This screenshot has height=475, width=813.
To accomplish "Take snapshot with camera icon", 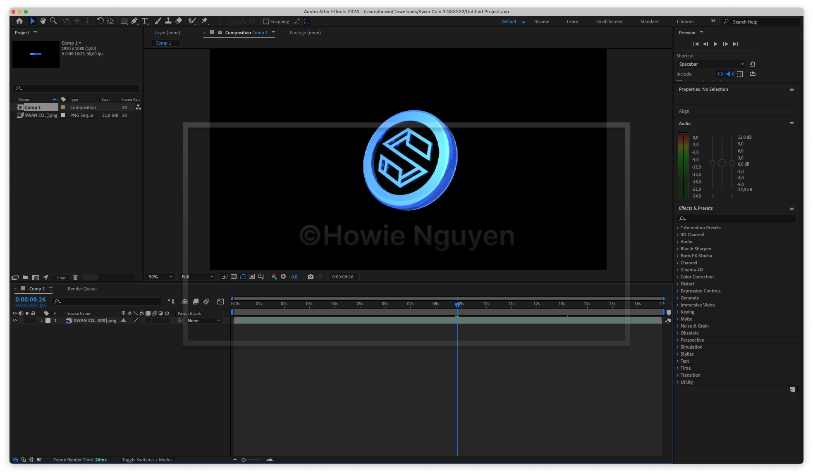I will [x=311, y=277].
